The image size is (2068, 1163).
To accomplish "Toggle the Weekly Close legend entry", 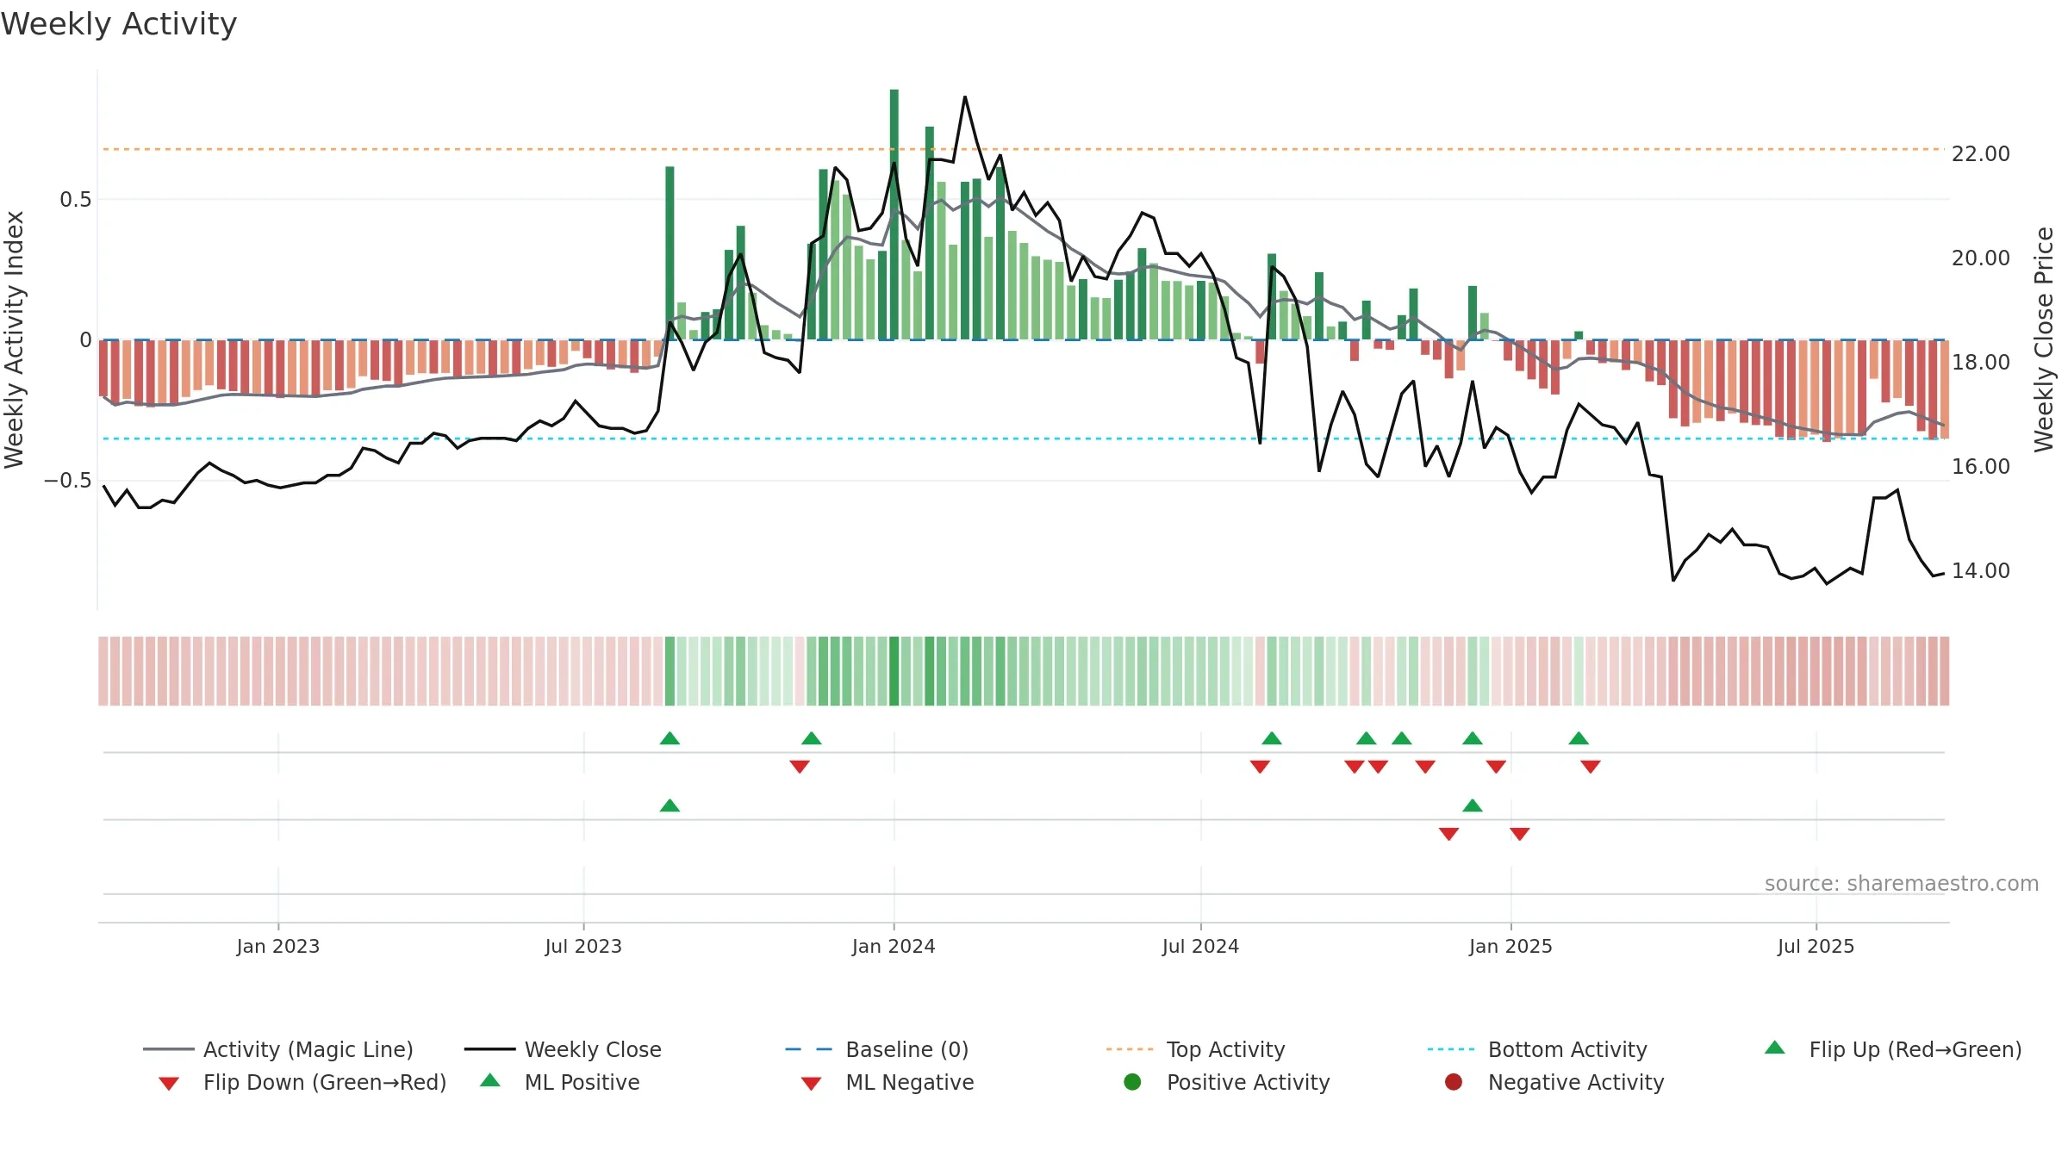I will click(563, 1049).
